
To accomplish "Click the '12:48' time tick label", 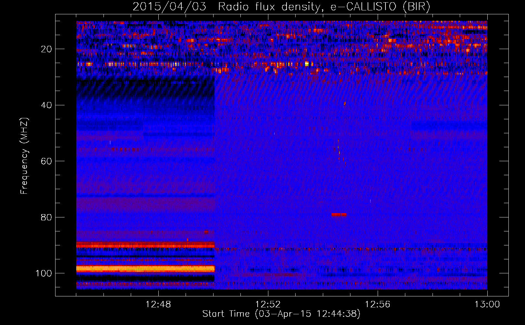I will coord(158,305).
